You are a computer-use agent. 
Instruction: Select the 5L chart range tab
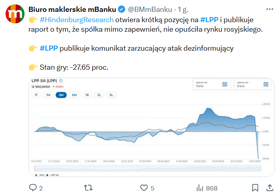point(111,95)
